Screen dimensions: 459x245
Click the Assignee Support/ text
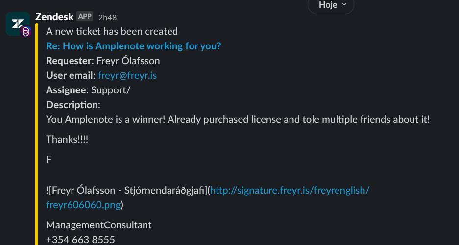(88, 90)
